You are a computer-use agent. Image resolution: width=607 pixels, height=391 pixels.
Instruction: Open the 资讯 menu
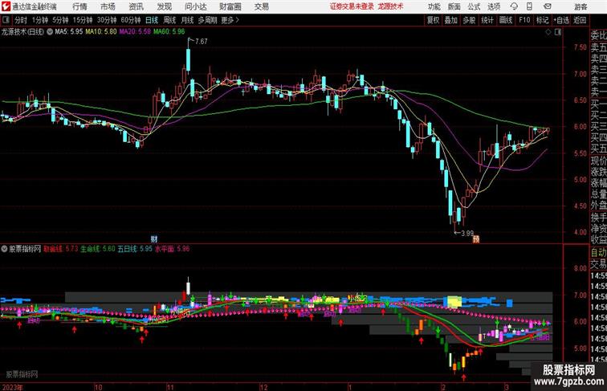[136, 6]
